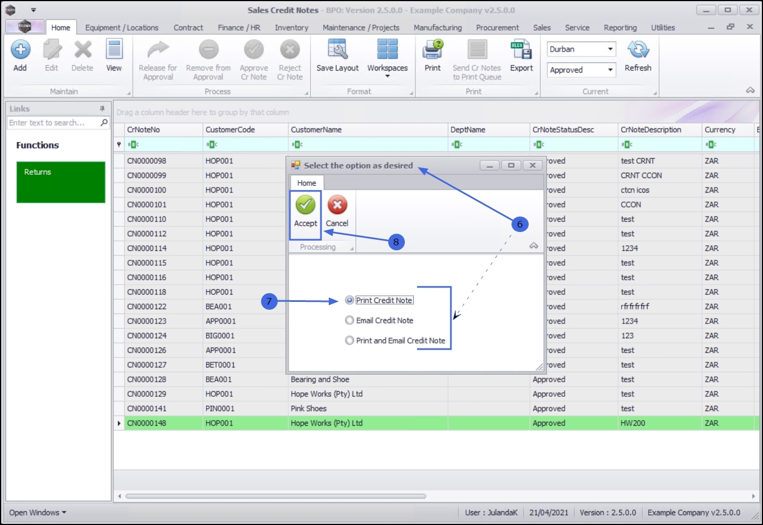Screen dimensions: 763x525
Task: Click the DeptName column filter icon
Action: pyautogui.click(x=457, y=145)
